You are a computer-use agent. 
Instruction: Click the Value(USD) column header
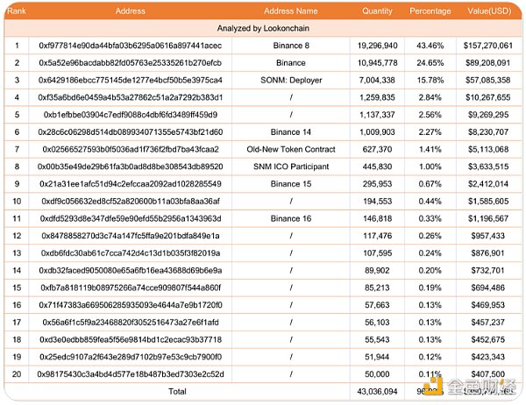pos(487,12)
